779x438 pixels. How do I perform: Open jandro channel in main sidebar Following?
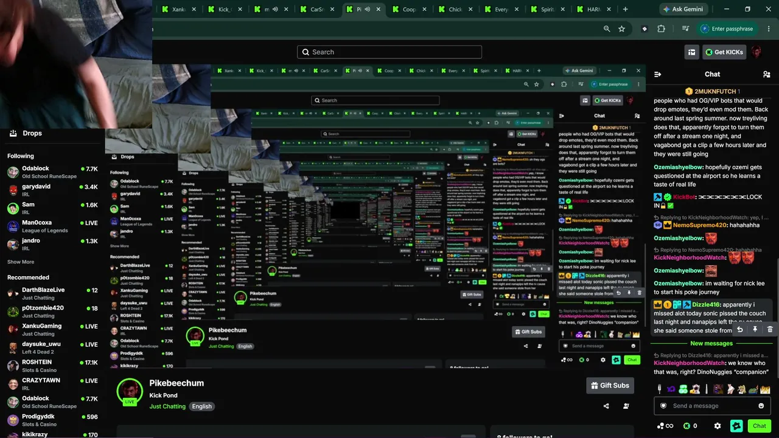(x=52, y=245)
